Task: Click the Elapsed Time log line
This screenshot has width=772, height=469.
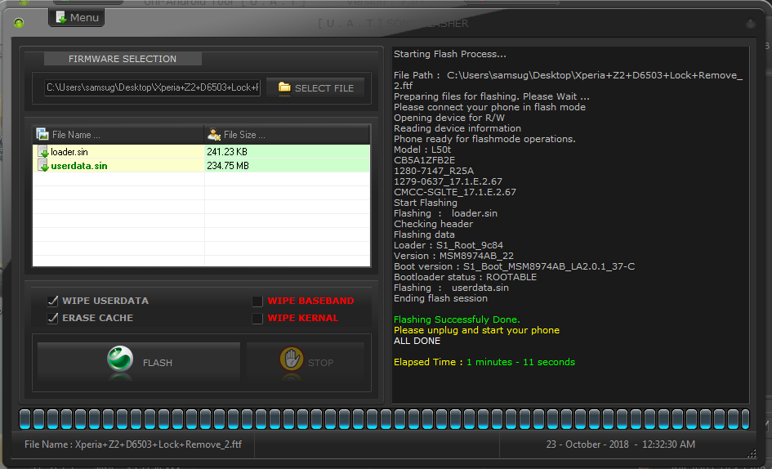Action: pyautogui.click(x=484, y=362)
